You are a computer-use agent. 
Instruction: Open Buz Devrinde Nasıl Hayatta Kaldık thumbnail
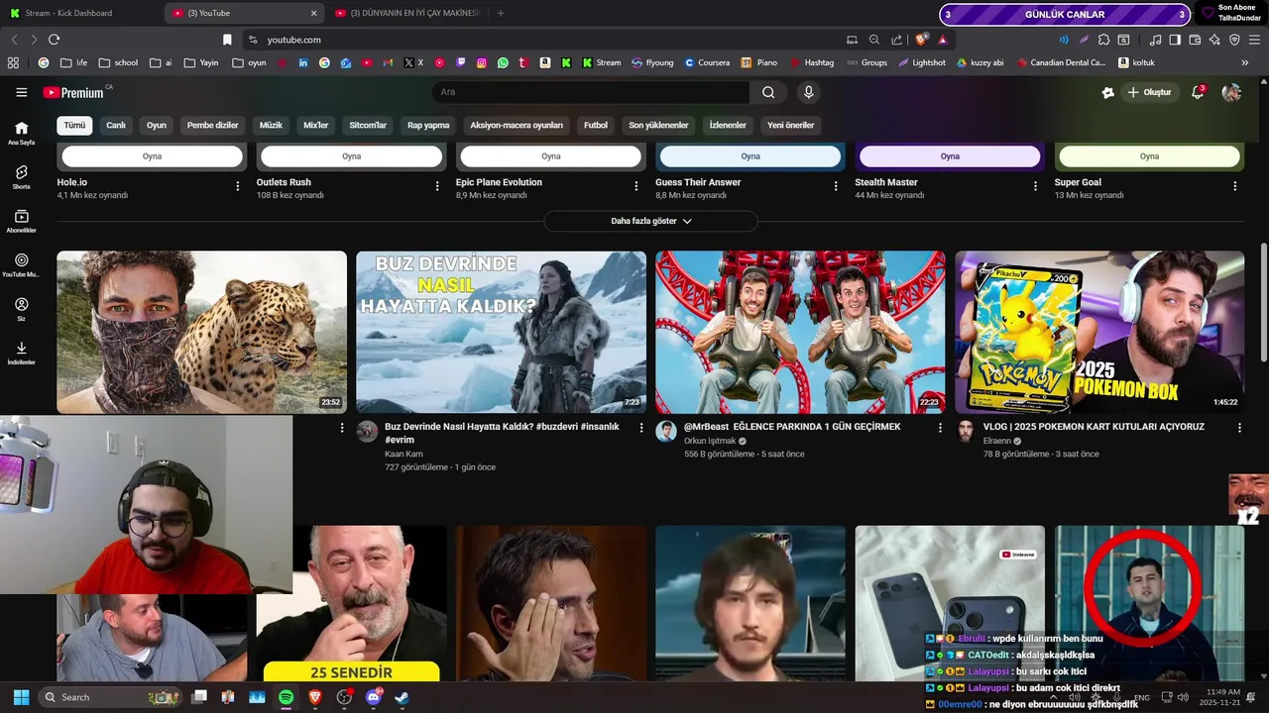pos(501,332)
